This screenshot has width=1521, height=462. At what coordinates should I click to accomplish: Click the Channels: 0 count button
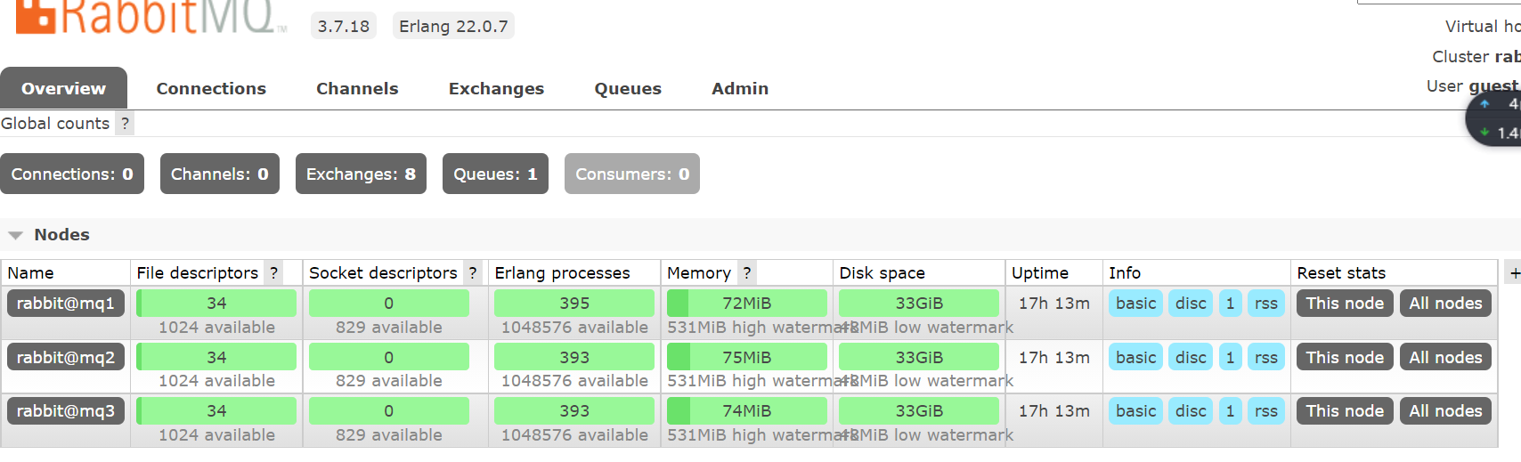pyautogui.click(x=219, y=174)
